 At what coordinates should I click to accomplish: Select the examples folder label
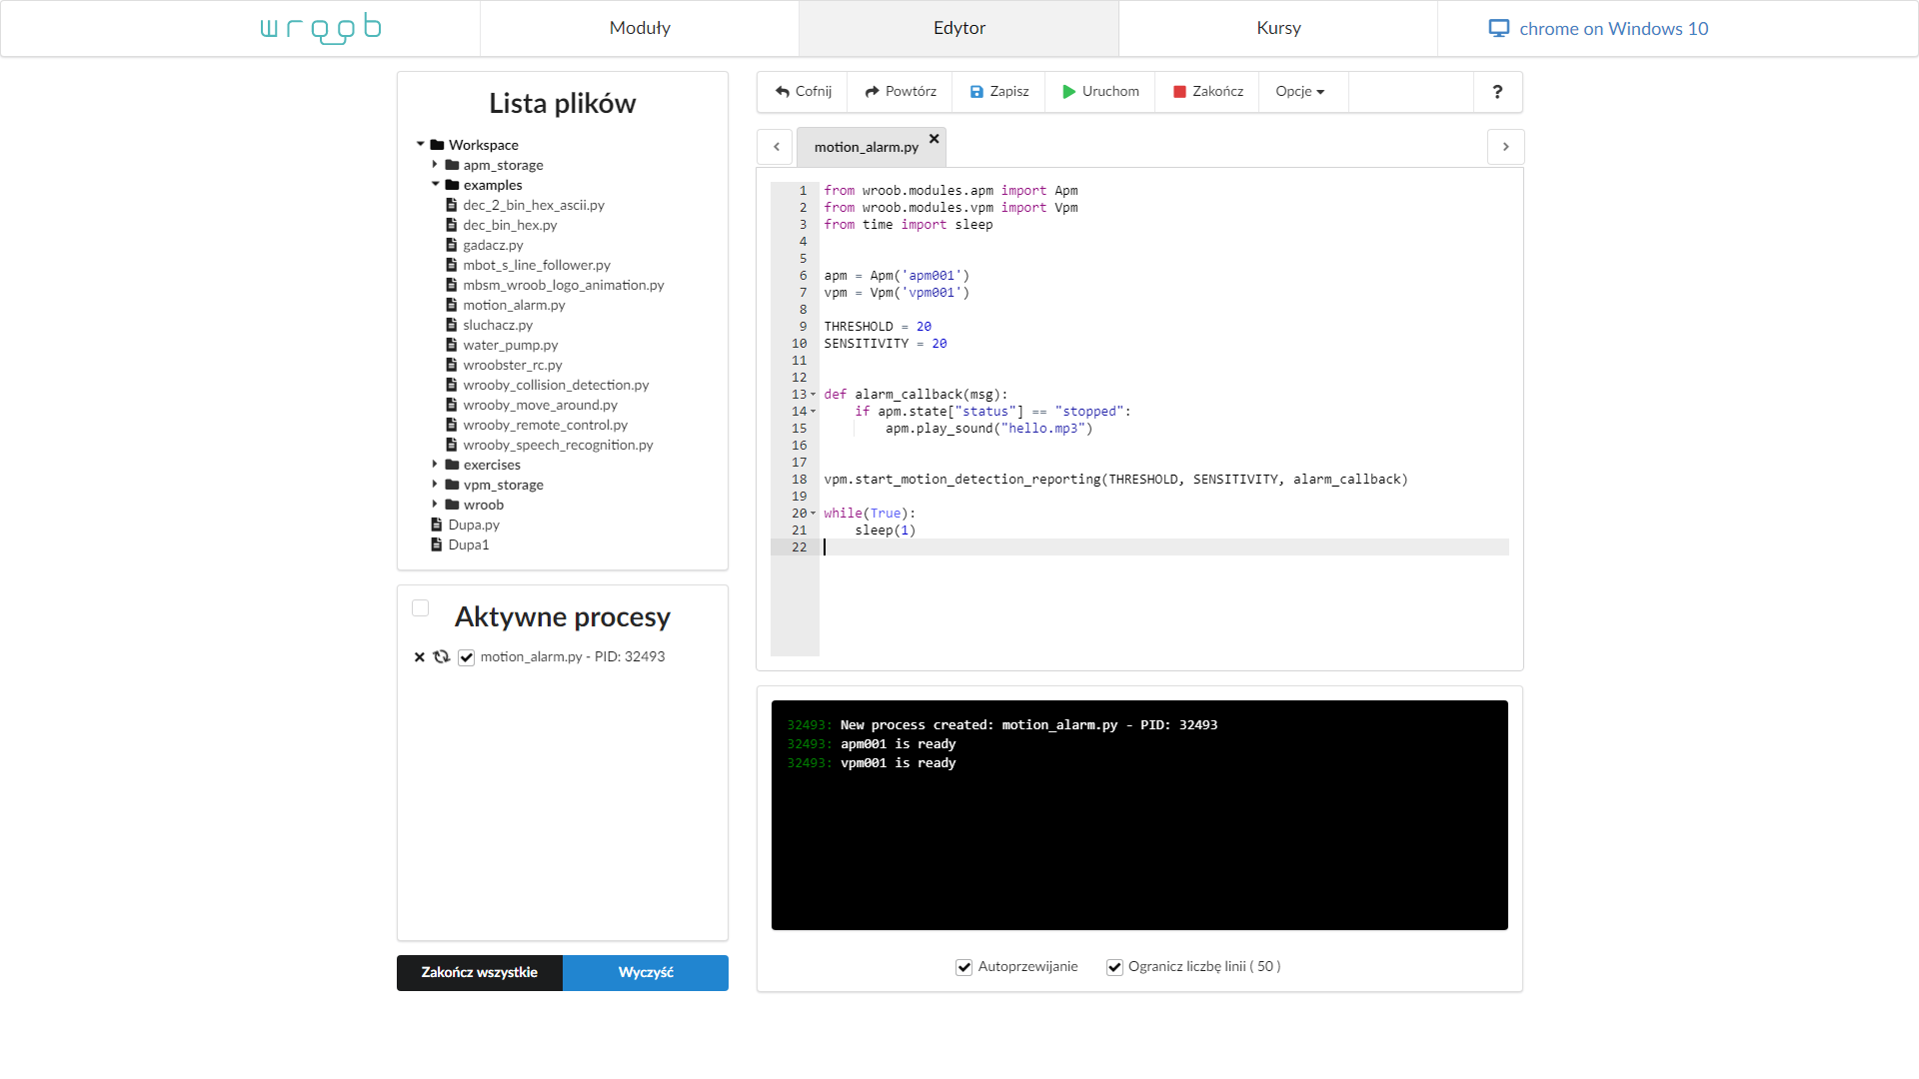[x=493, y=185]
